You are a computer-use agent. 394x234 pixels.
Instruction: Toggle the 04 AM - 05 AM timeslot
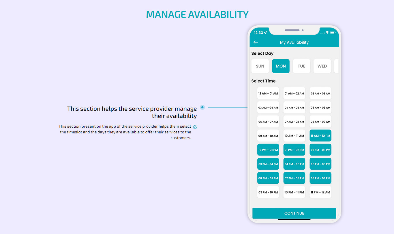click(294, 108)
